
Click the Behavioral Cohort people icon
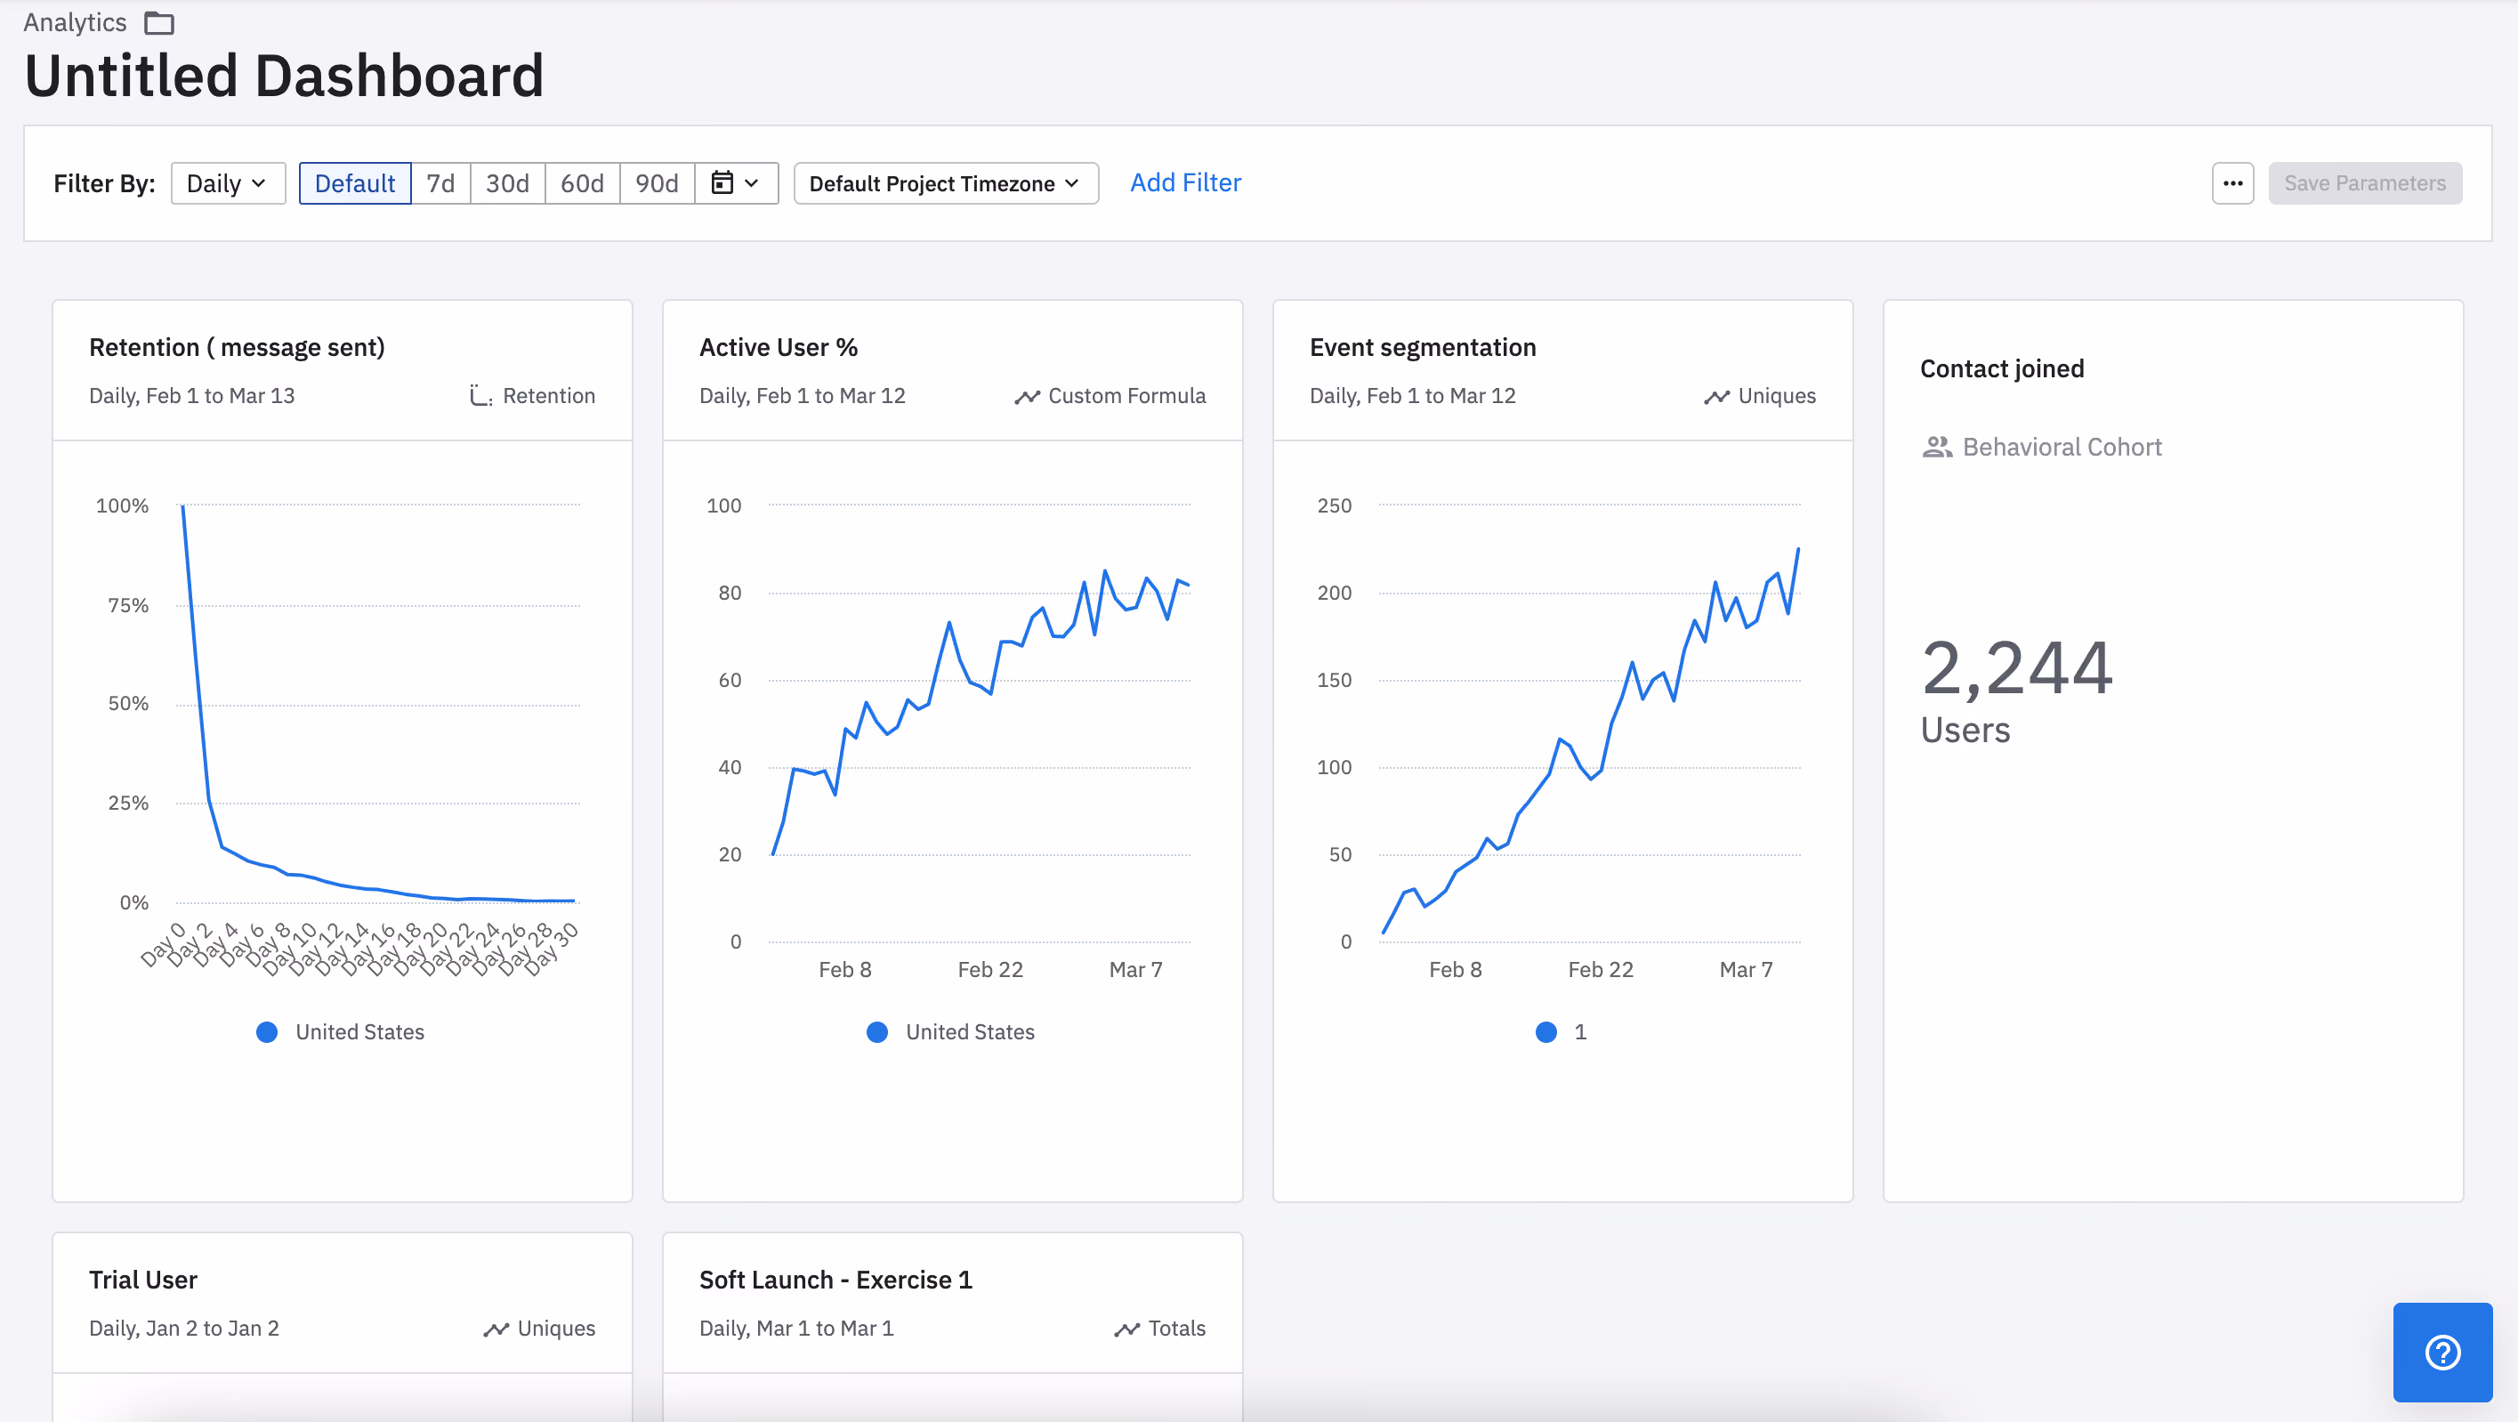[x=1936, y=447]
